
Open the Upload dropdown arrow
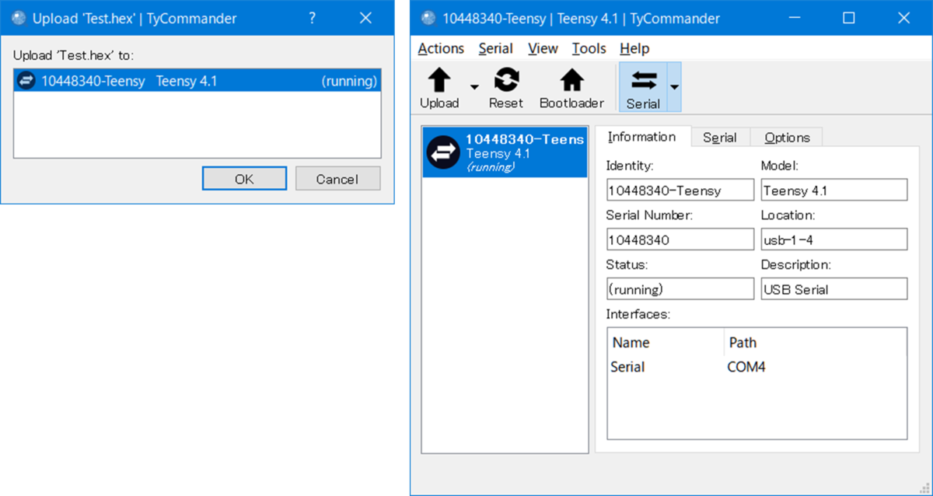tap(473, 87)
